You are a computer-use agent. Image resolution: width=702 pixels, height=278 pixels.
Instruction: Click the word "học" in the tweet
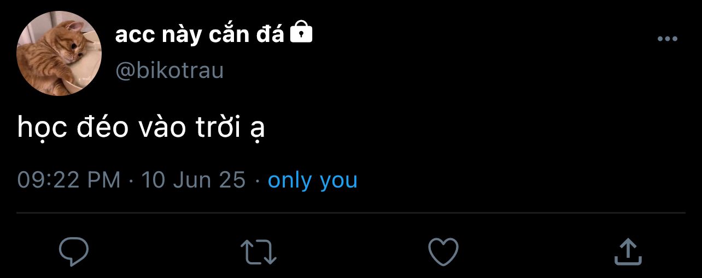pos(42,129)
